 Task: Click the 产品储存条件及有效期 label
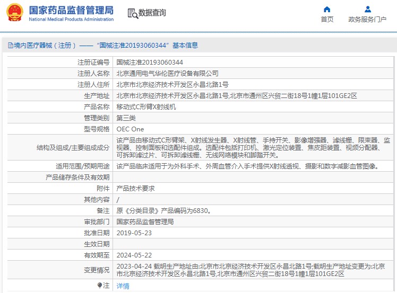pos(77,177)
